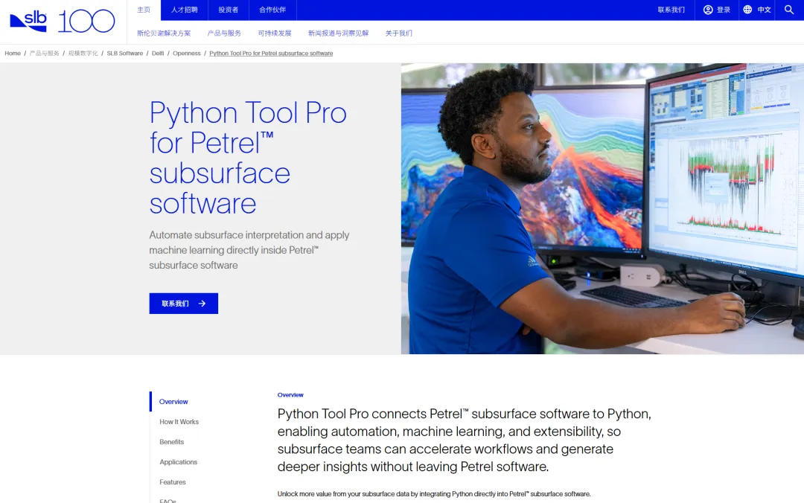This screenshot has height=503, width=804.
Task: Click the Python Tool Pro breadcrumb link
Action: pos(271,54)
